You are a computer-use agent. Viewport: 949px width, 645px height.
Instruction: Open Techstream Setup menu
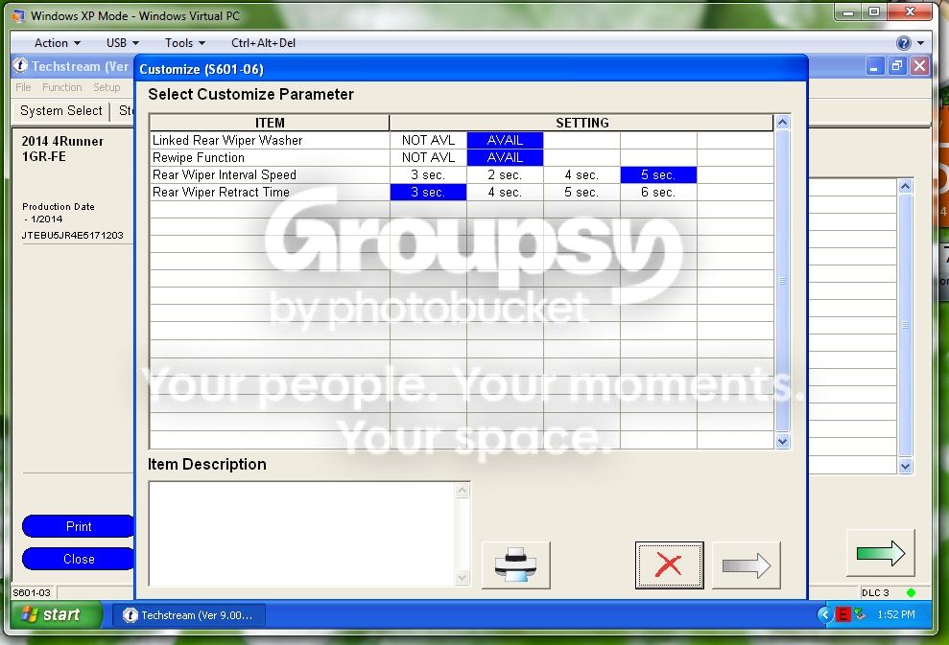pos(107,87)
